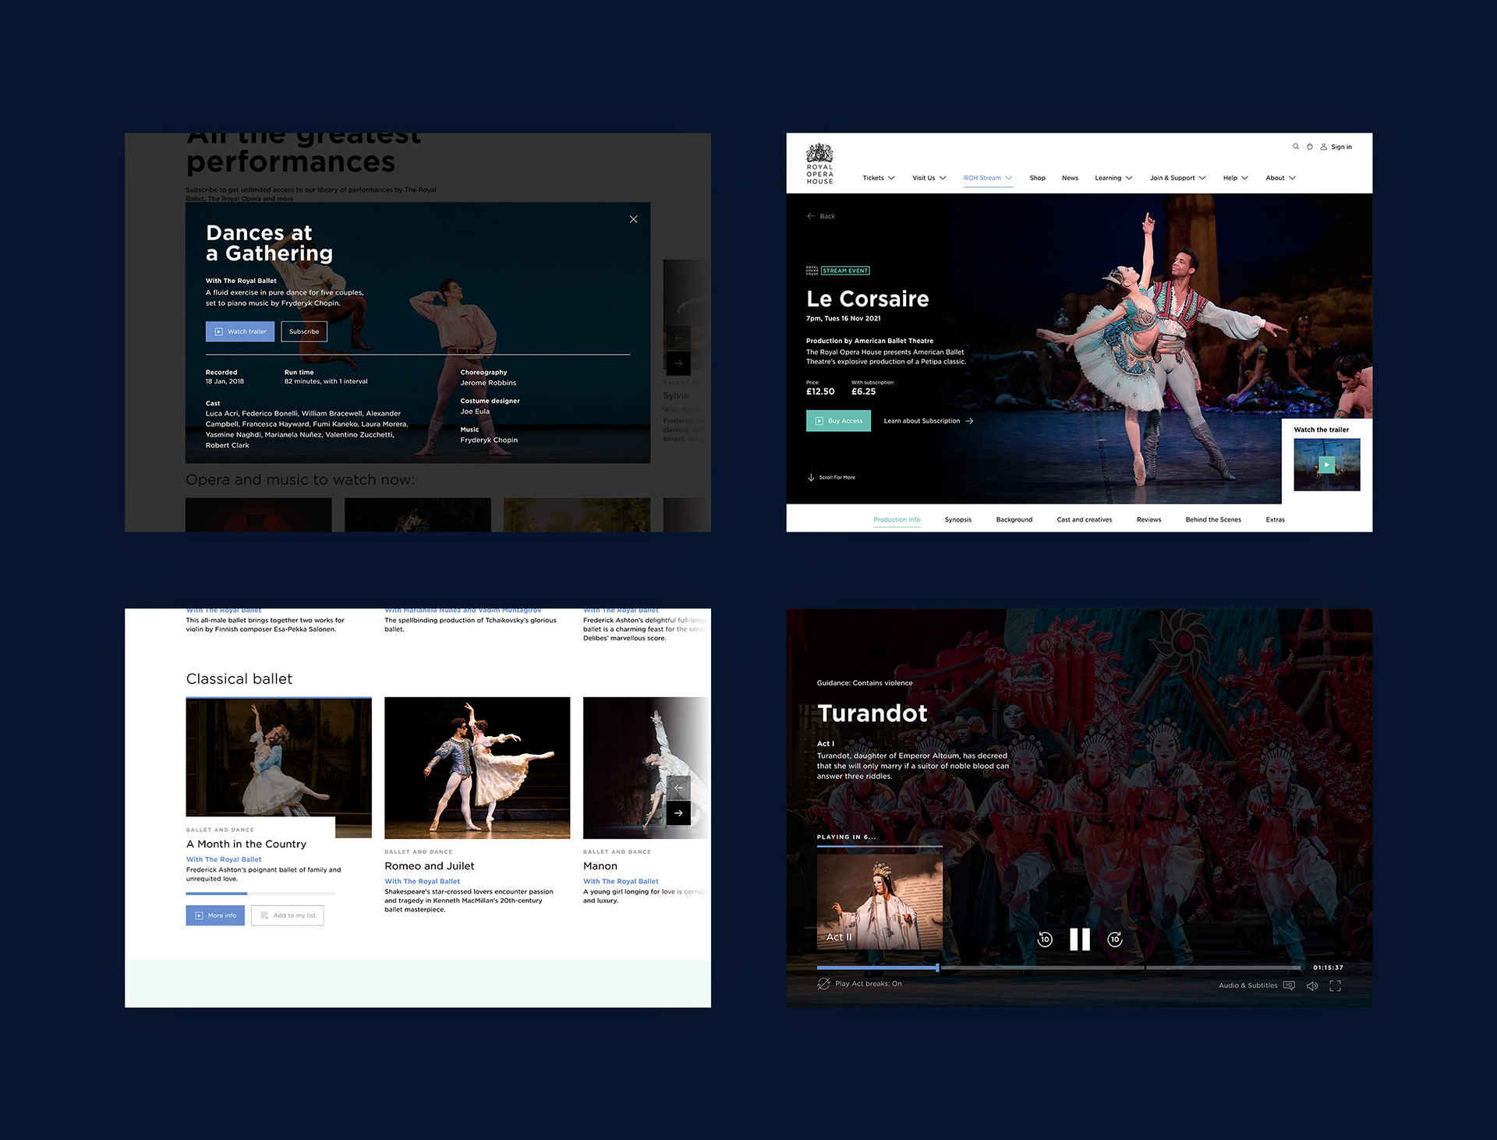Open Audio & Subtitles options
This screenshot has height=1140, width=1497.
point(1257,986)
